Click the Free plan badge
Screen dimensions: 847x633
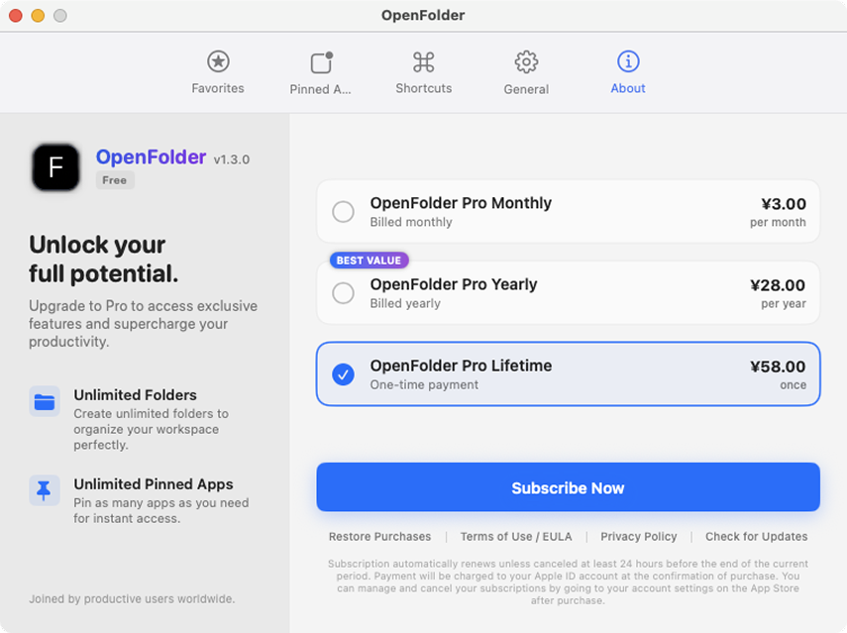pos(115,180)
